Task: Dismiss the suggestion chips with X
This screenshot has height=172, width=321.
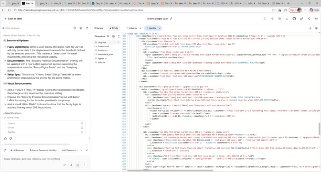Action: [x=87, y=150]
